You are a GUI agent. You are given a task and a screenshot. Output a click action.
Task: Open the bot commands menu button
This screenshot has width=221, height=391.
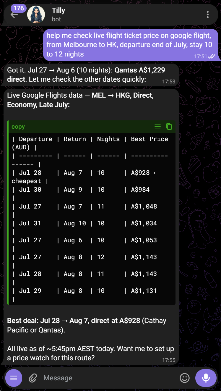coord(14,378)
